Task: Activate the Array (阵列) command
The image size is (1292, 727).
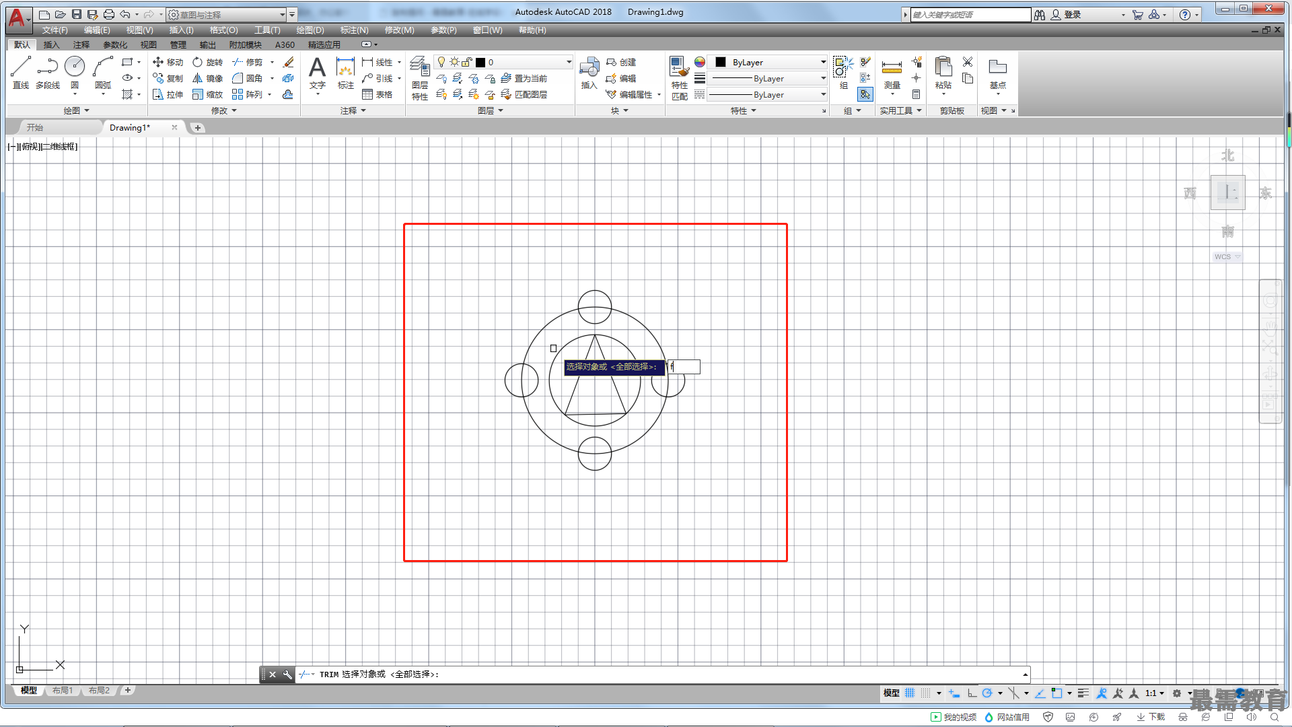Action: pyautogui.click(x=248, y=94)
